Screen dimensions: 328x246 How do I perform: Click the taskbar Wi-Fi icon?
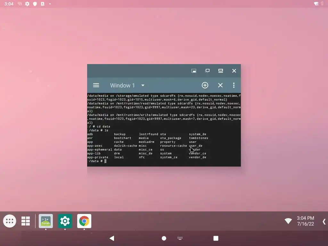point(288,221)
